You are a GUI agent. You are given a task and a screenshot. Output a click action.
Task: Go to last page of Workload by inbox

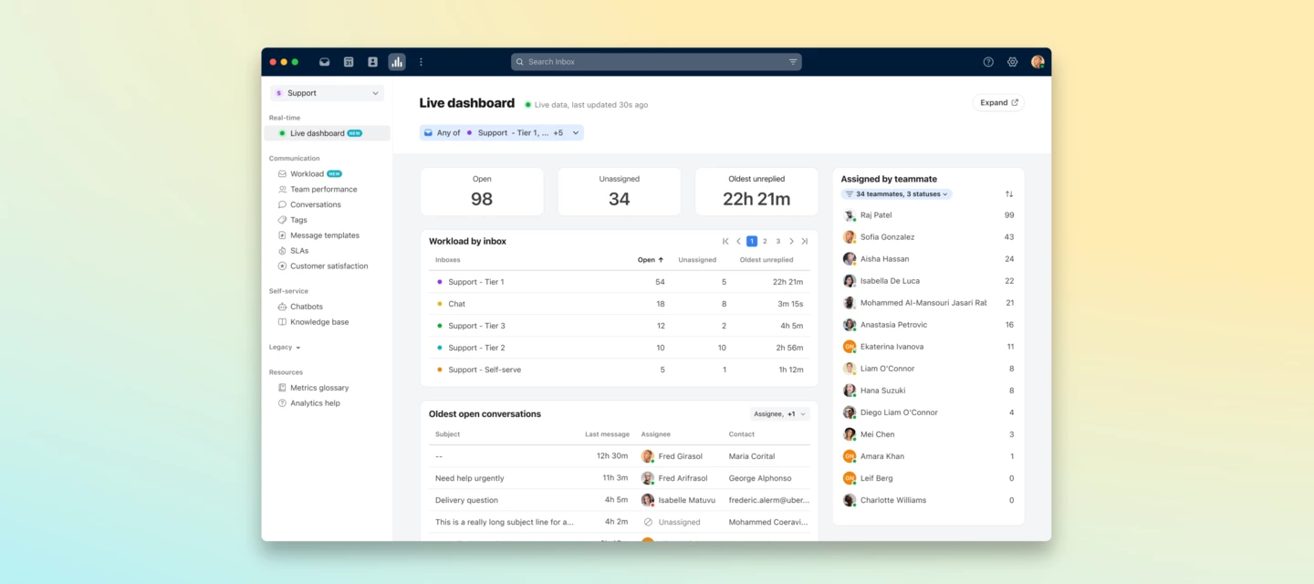click(804, 242)
